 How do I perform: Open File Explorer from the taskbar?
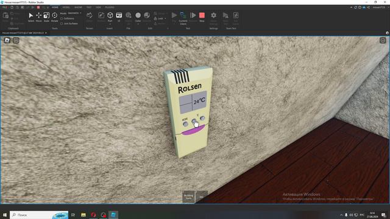point(83,215)
